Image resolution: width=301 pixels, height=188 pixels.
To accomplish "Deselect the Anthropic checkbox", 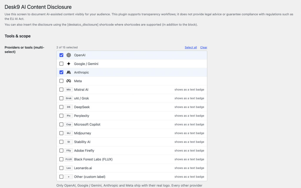I will click(61, 72).
